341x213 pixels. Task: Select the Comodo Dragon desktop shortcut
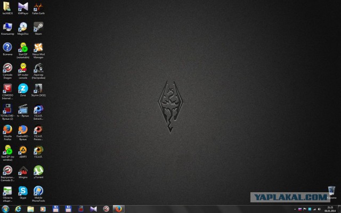click(7, 71)
